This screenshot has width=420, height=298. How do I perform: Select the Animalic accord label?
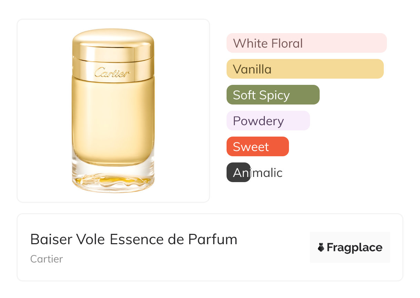click(258, 172)
